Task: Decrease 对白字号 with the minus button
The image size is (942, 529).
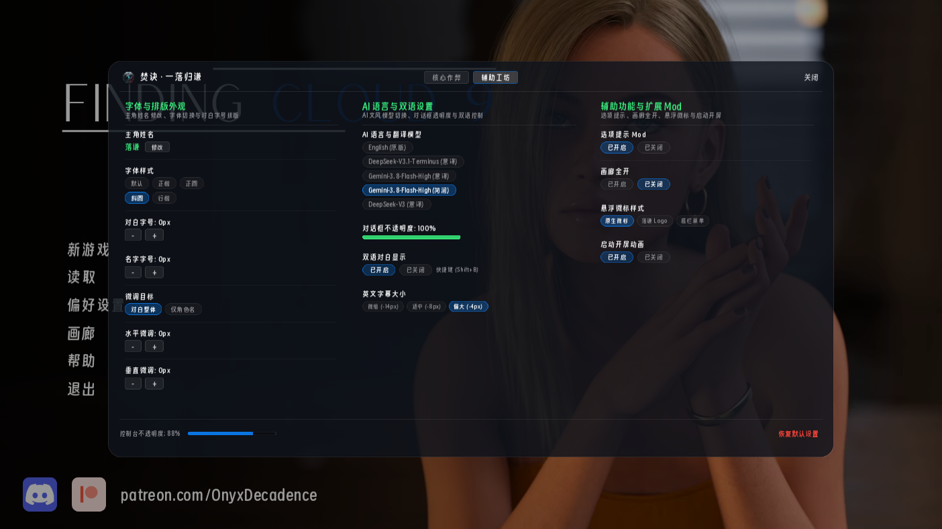Action: coord(133,235)
